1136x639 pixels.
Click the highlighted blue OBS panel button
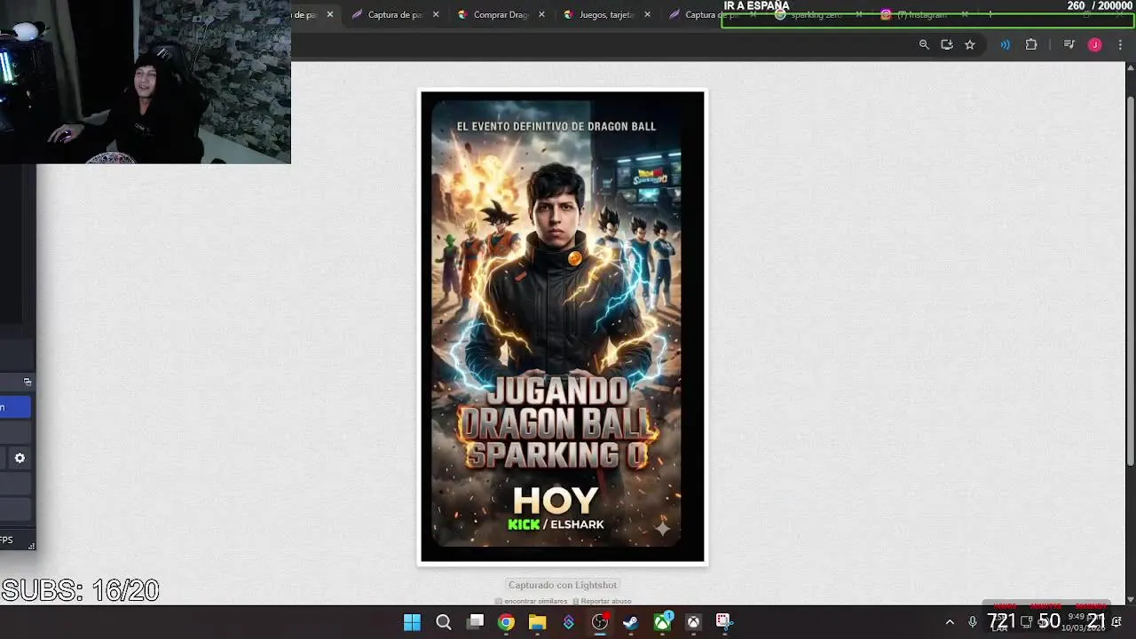pyautogui.click(x=15, y=407)
